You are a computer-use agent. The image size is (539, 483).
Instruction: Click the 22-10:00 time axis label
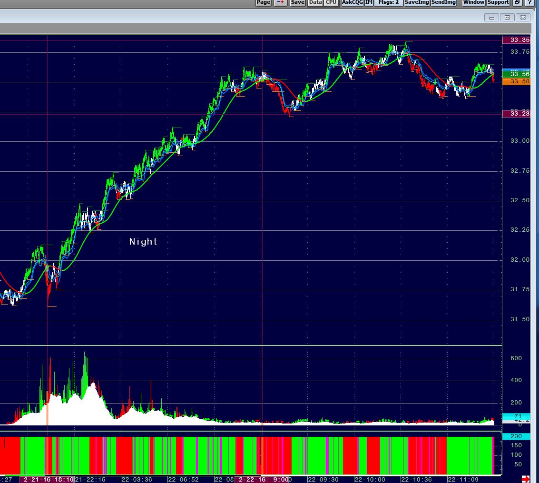click(x=370, y=479)
